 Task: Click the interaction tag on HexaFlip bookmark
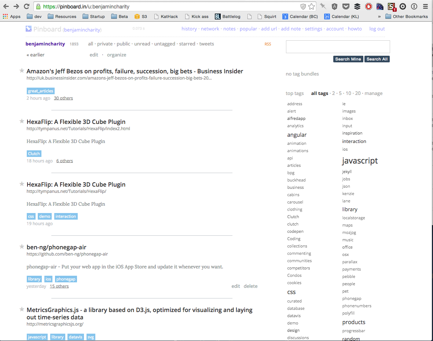(66, 216)
